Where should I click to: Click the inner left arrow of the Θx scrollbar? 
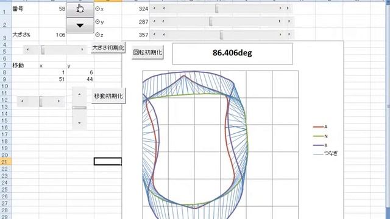(x=164, y=9)
